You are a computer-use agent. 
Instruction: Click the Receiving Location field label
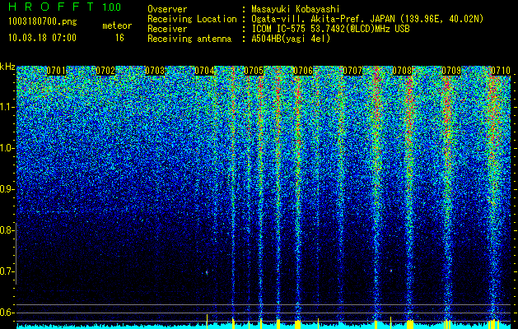tap(192, 19)
